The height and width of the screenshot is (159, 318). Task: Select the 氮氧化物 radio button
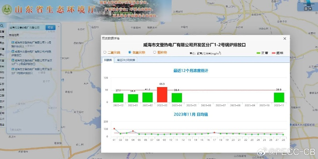click(x=130, y=52)
